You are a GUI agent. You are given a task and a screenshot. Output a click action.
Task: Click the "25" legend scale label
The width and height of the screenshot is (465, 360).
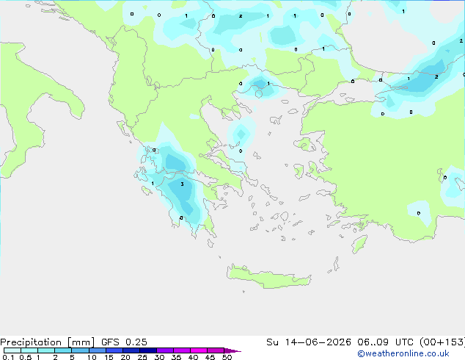click(x=142, y=357)
